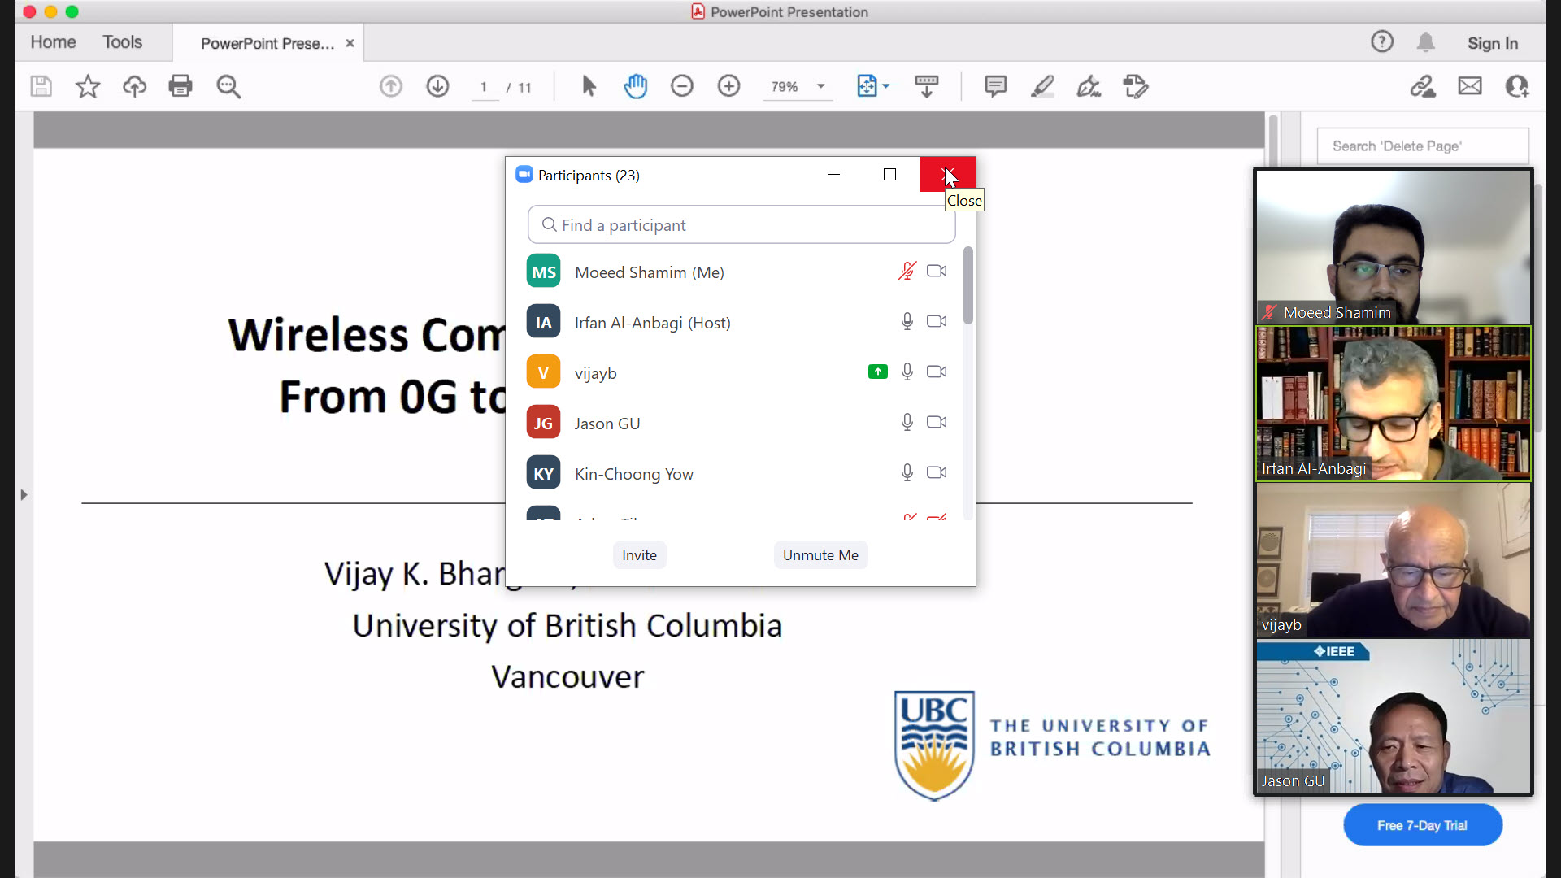Star this file as a favorite
The height and width of the screenshot is (878, 1561).
coord(88,86)
